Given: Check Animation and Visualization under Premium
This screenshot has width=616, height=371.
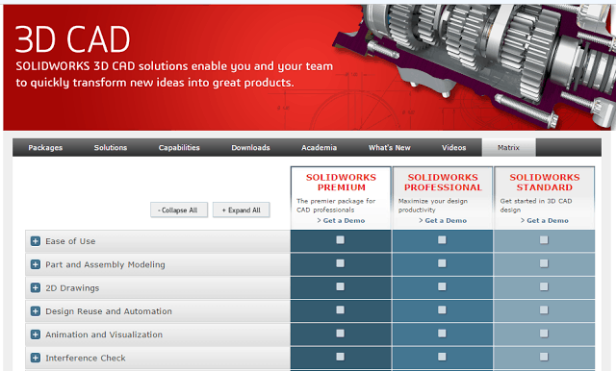Looking at the screenshot, I should coord(340,334).
